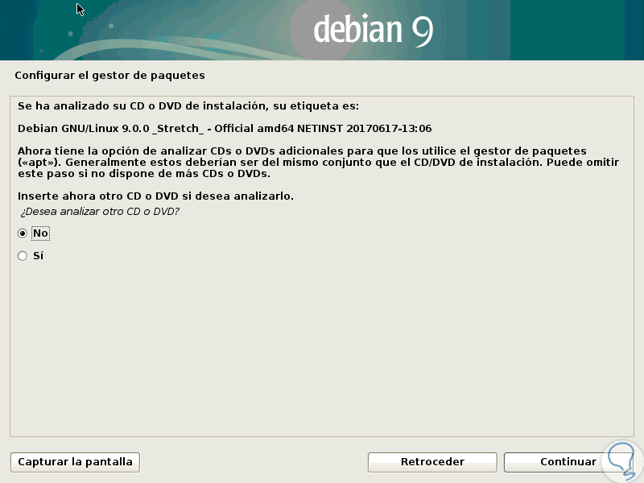Click the "¿Desea analizar otro CD o DVD?" question
This screenshot has width=644, height=483.
tap(100, 212)
